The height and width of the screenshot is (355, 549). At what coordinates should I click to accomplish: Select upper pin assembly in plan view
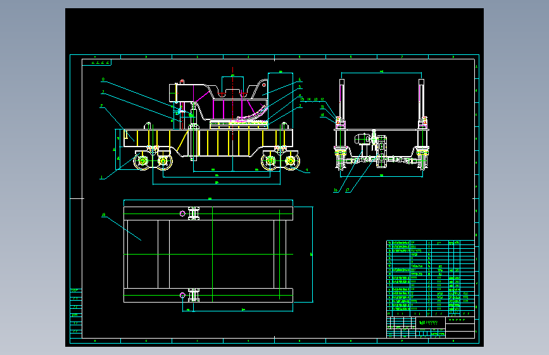194,213
